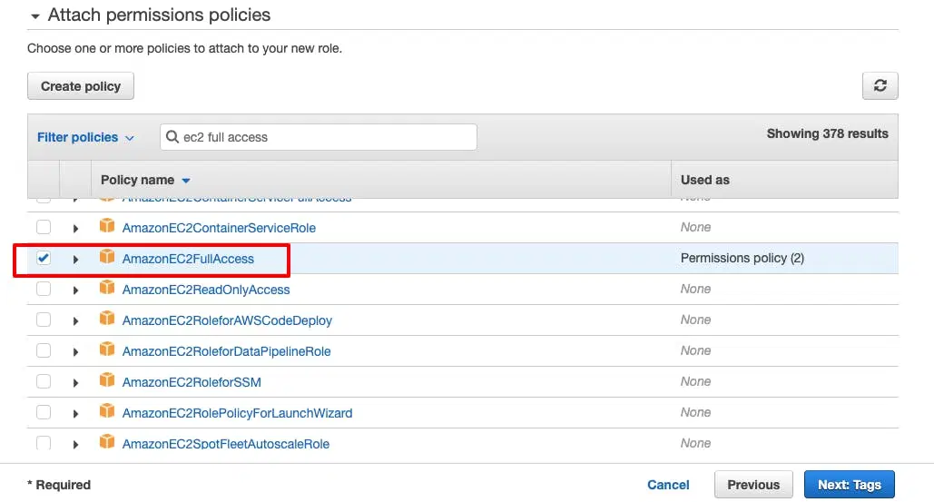
Task: Click the Create policy button
Action: point(81,86)
